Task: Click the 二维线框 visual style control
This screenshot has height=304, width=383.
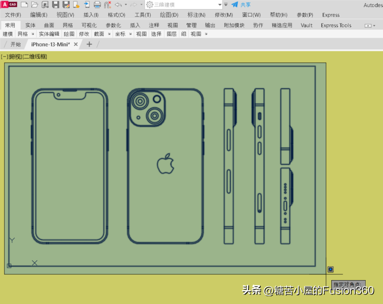Action: (35, 57)
